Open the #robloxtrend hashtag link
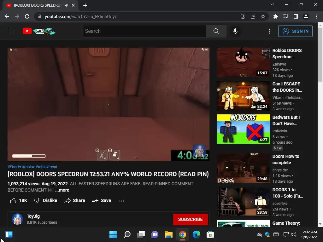This screenshot has width=323, height=242. [46, 167]
